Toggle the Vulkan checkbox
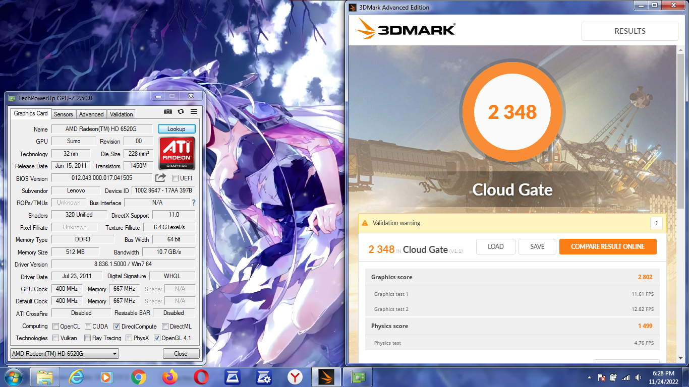Viewport: 689px width, 387px height. [x=55, y=338]
